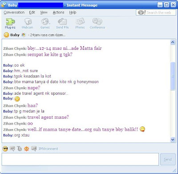Viewport: 178px width, 174px height.
Task: Click message 'hm,,not sure'
Action: point(26,71)
